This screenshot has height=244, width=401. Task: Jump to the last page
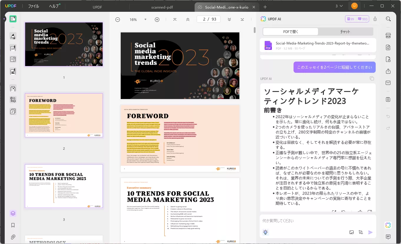click(242, 19)
